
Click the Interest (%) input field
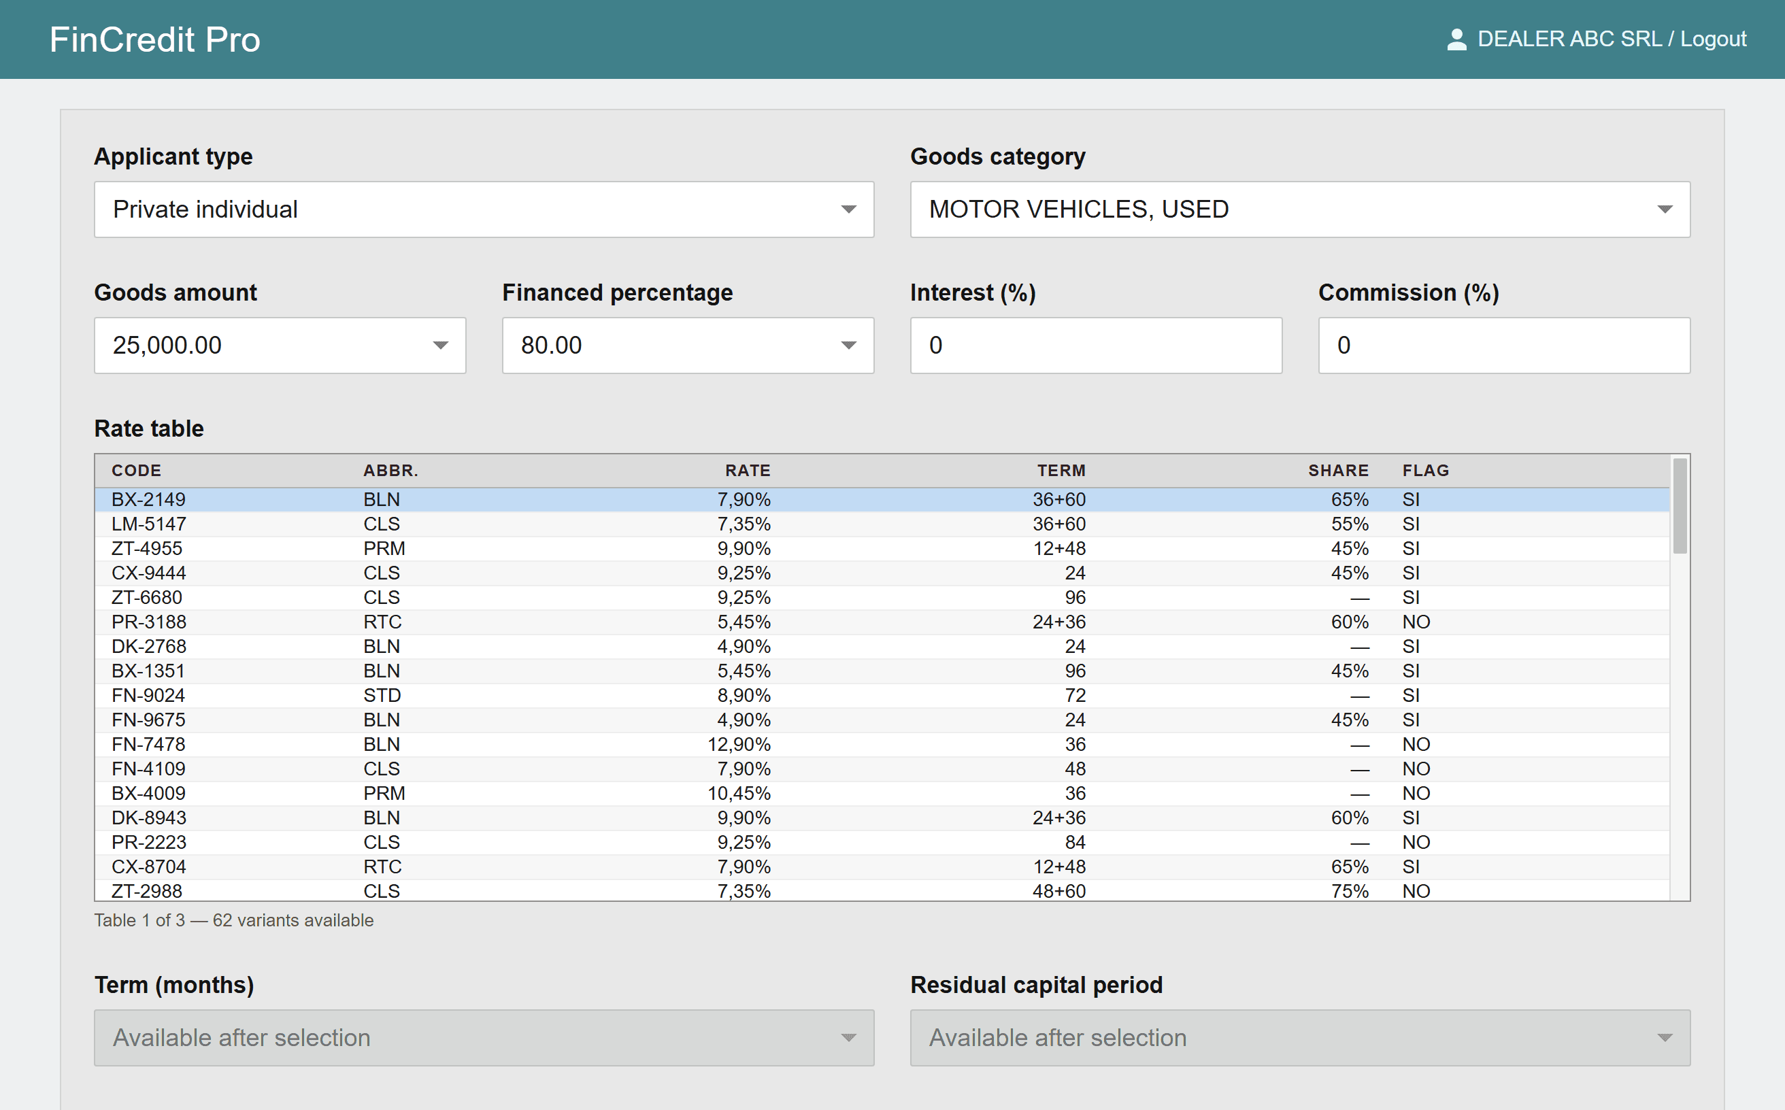click(1095, 345)
